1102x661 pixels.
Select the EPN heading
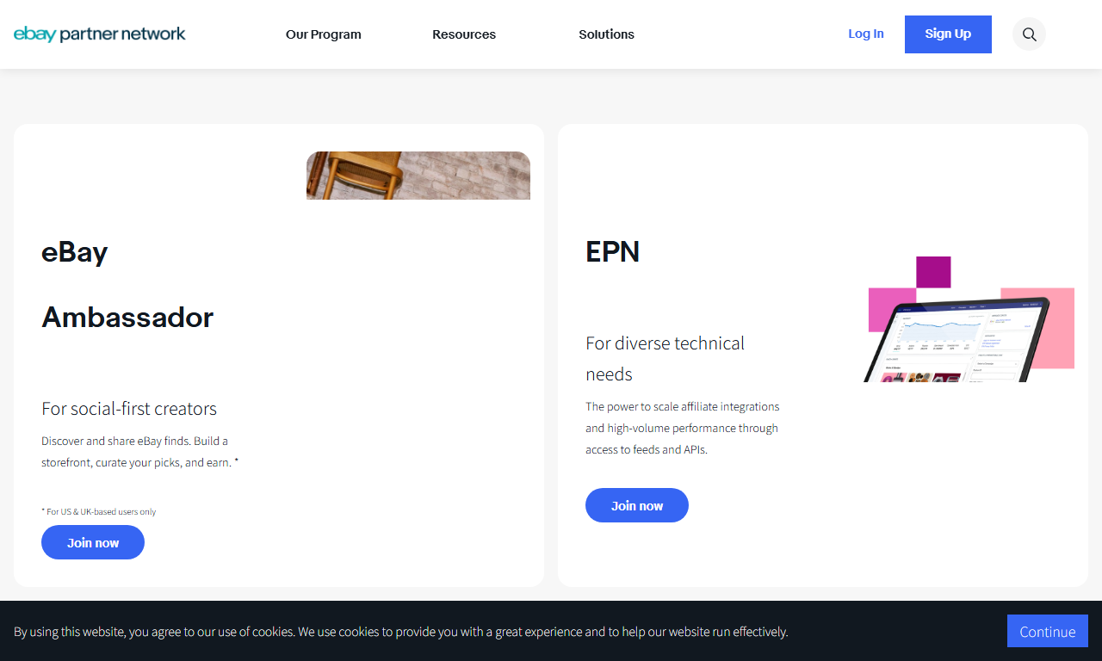(x=612, y=251)
